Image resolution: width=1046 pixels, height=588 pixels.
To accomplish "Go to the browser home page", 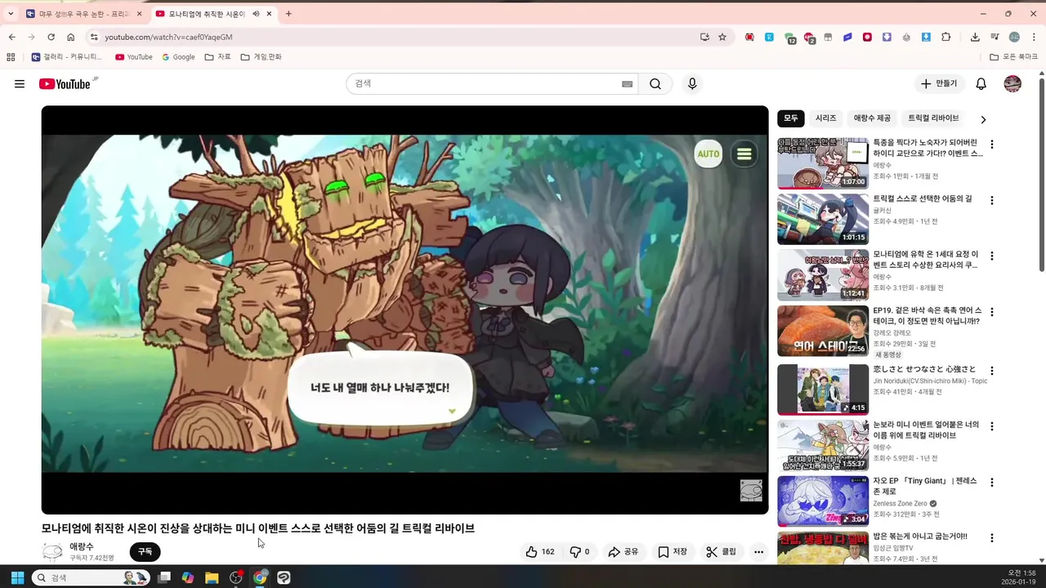I will click(71, 37).
